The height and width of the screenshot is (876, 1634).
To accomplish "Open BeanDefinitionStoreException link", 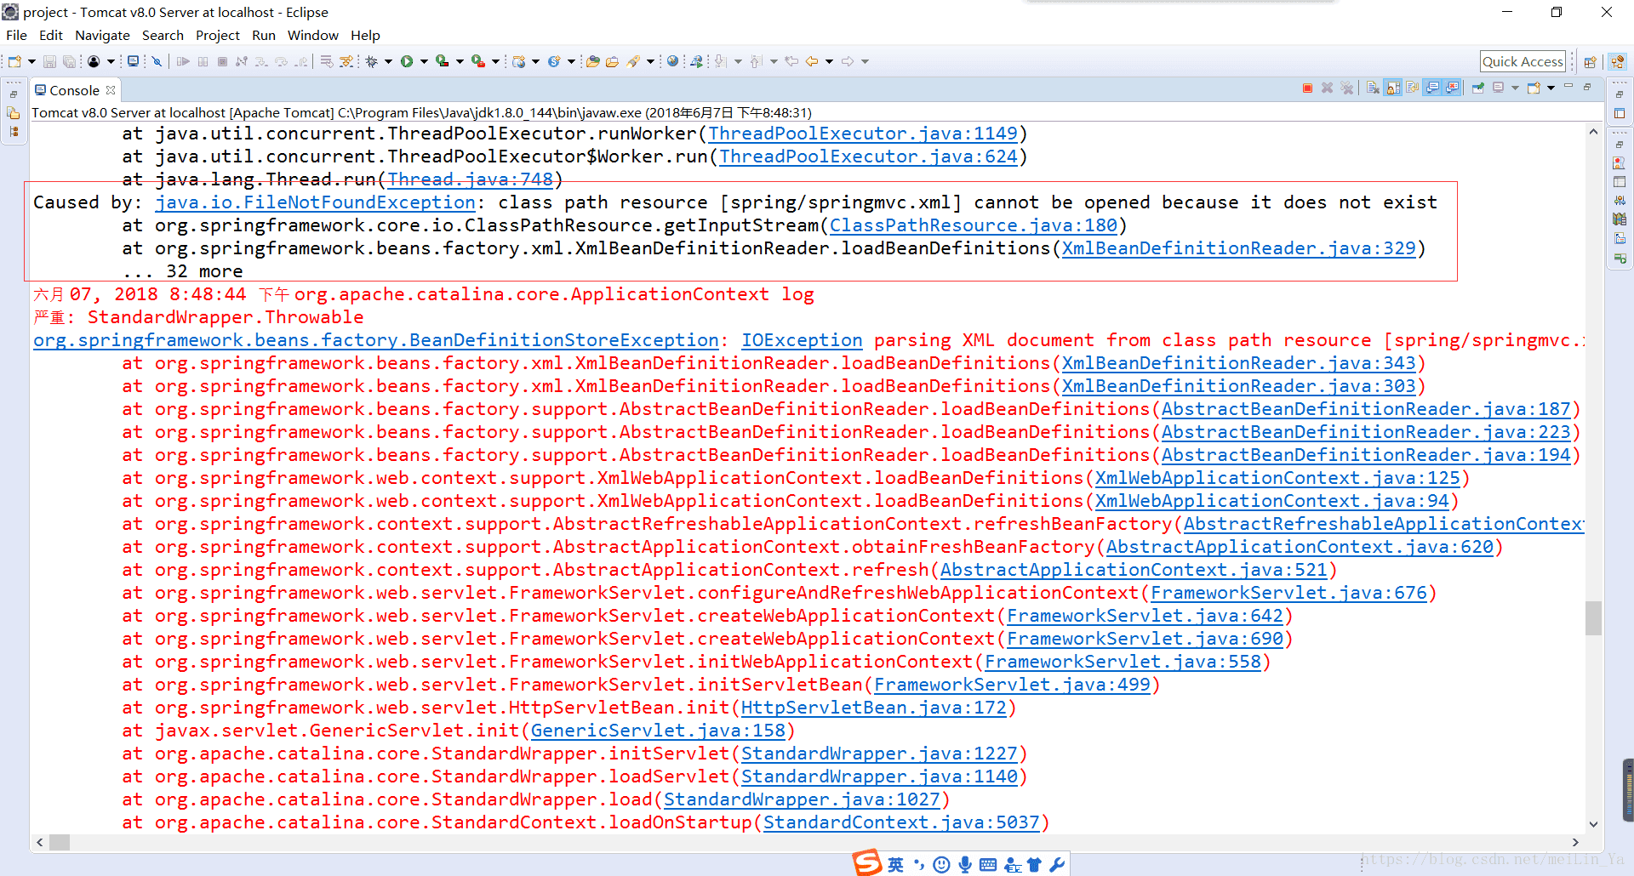I will coord(376,340).
